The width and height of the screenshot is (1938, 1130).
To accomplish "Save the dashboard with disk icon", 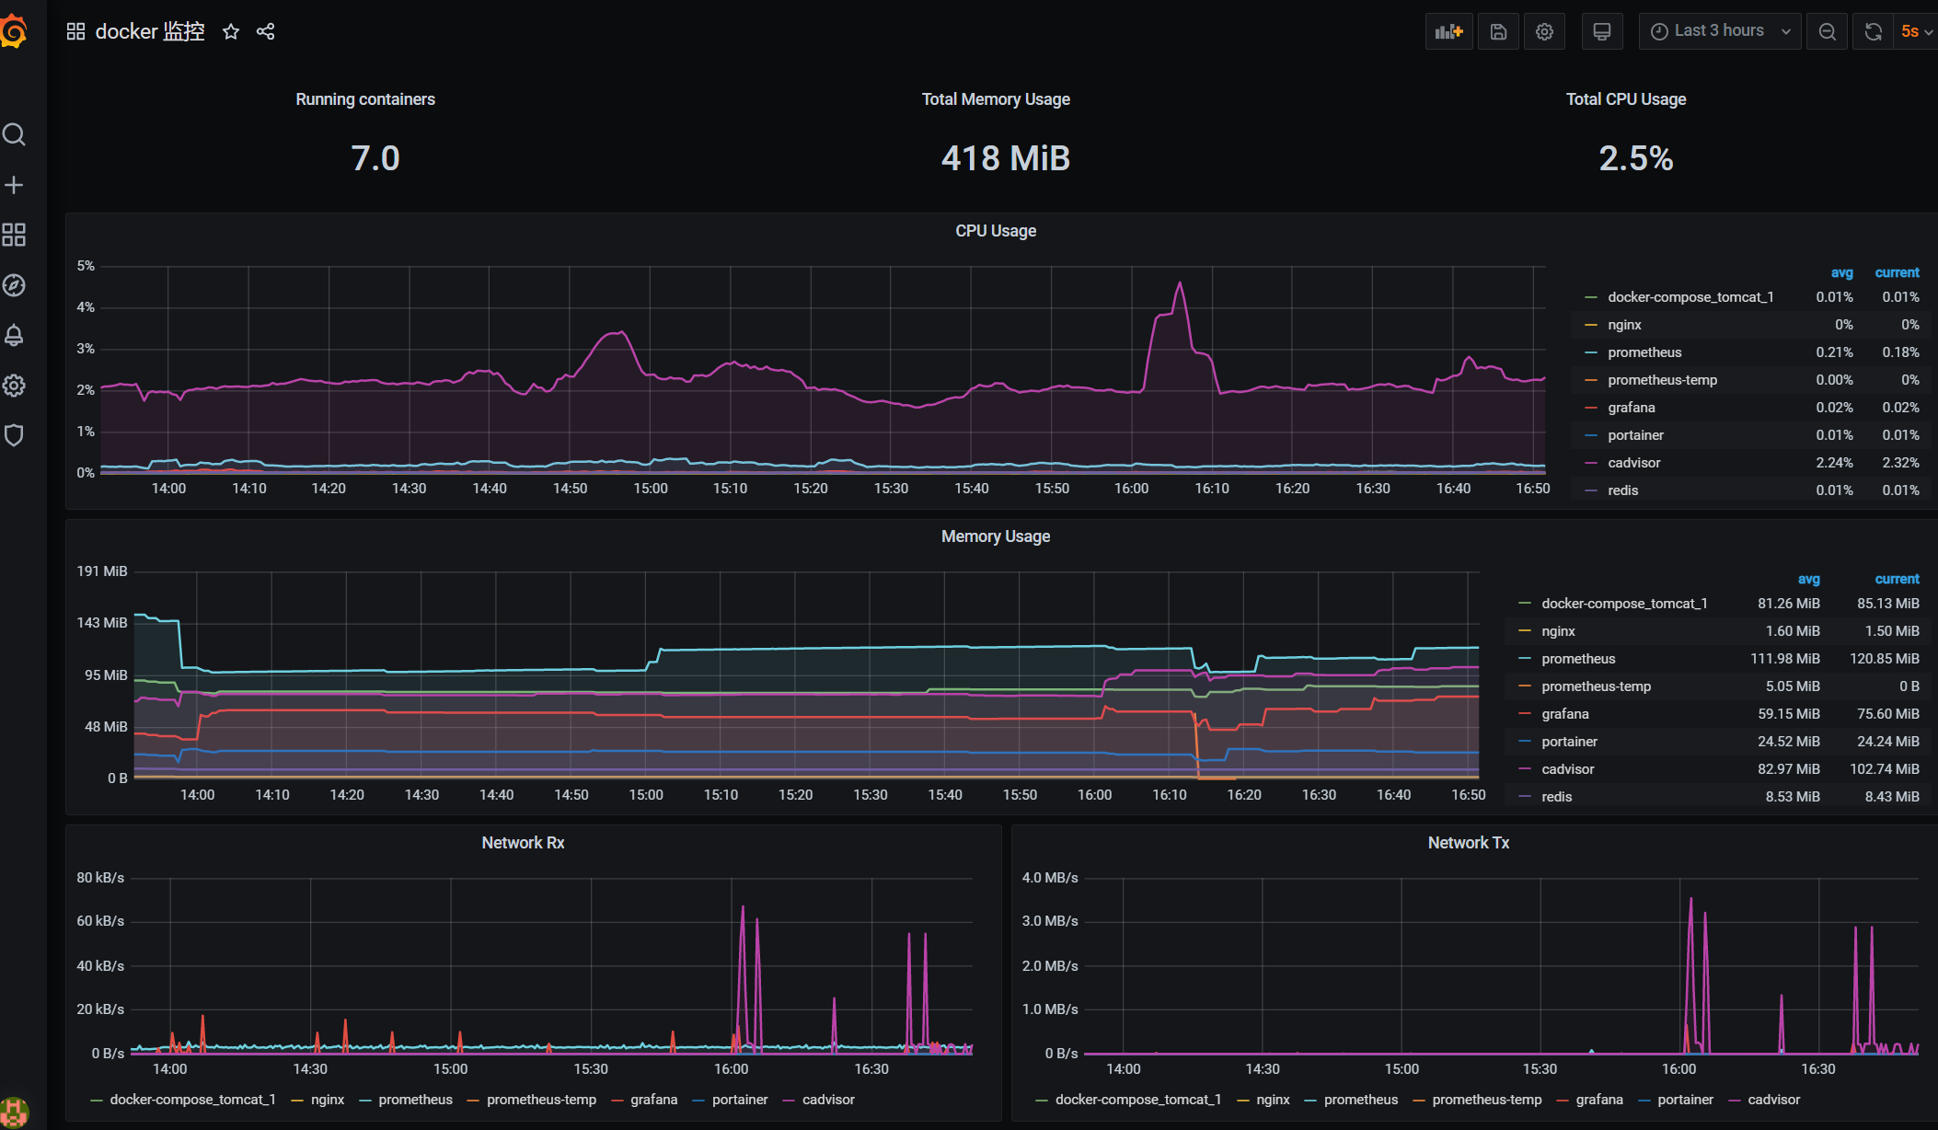I will (x=1498, y=31).
